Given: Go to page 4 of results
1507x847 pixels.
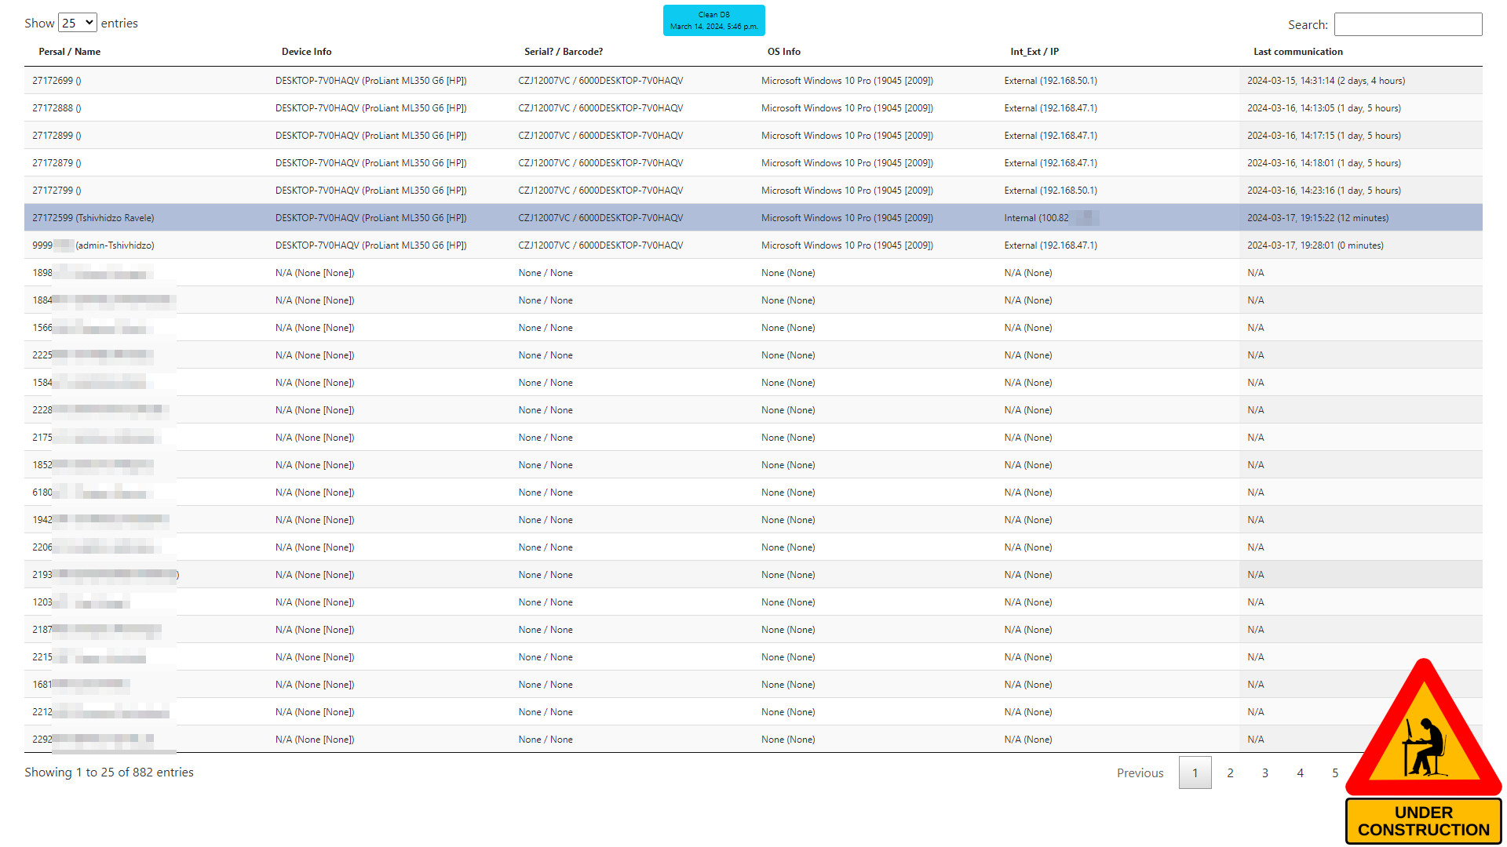Looking at the screenshot, I should 1300,772.
